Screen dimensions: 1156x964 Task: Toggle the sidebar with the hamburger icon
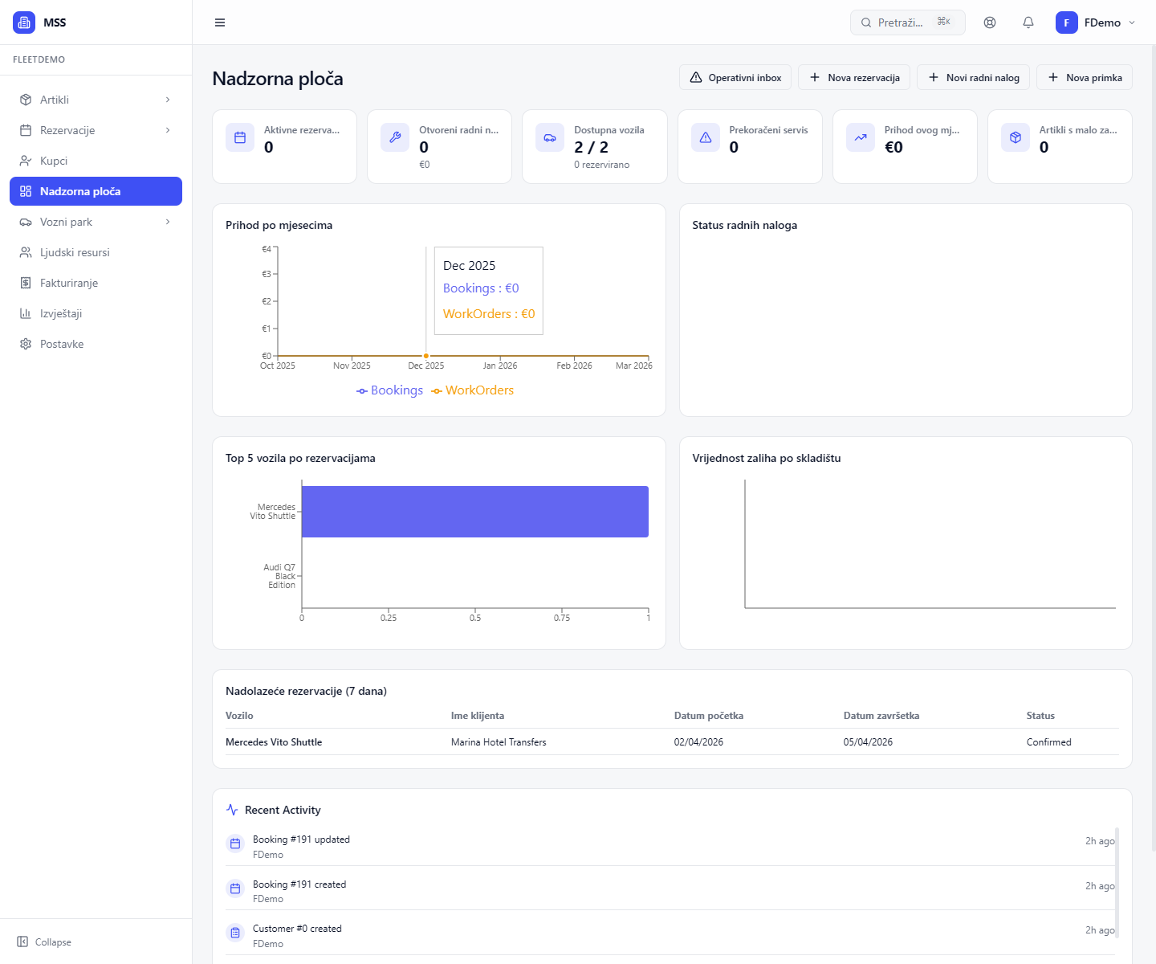[x=219, y=22]
